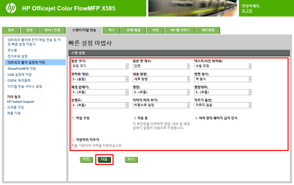Open HP Instant Support link
294x185 pixels.
[21, 102]
